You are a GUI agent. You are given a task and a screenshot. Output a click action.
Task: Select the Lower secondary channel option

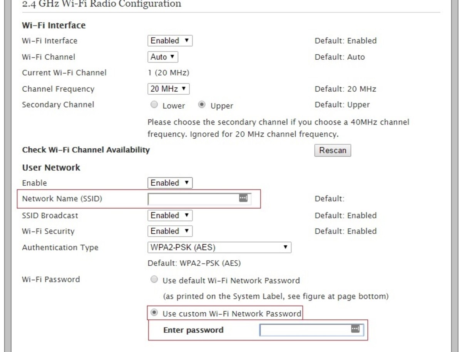[154, 105]
